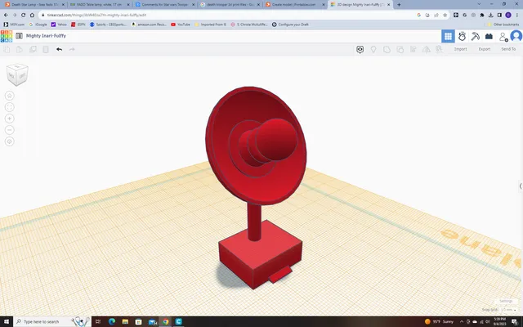Select the 3D design grid view
Image resolution: width=523 pixels, height=327 pixels.
[448, 36]
